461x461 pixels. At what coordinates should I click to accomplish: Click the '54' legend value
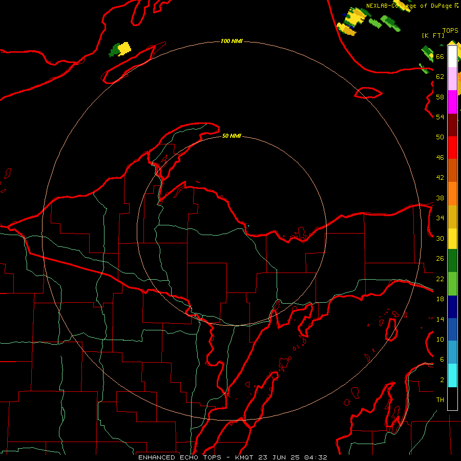[440, 117]
